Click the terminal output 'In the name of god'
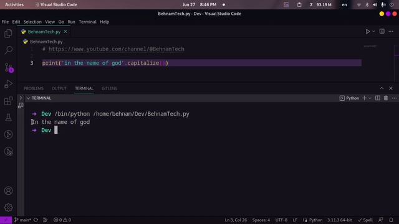The height and width of the screenshot is (224, 399). pyautogui.click(x=60, y=122)
